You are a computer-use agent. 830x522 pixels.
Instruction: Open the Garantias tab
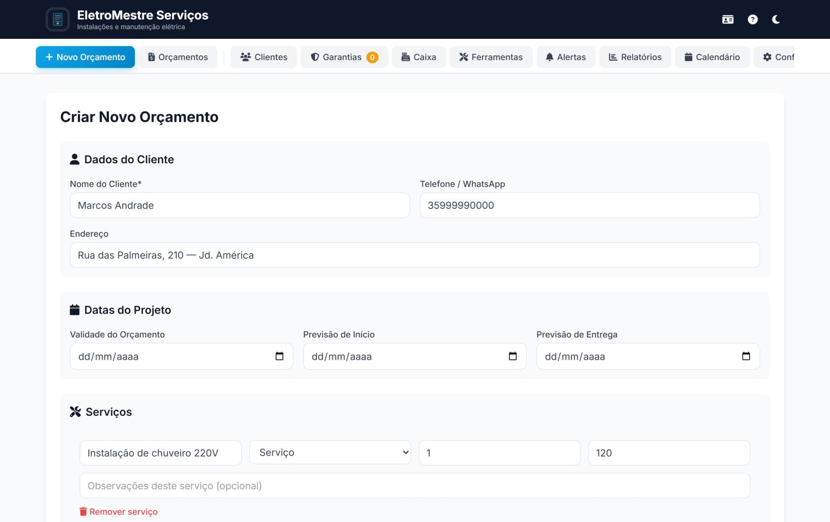pos(344,57)
